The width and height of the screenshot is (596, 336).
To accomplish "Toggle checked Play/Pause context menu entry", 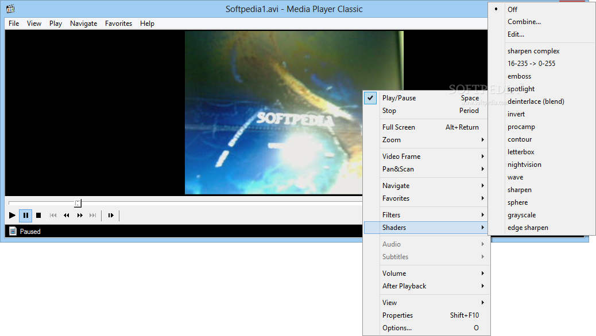I will [x=427, y=98].
